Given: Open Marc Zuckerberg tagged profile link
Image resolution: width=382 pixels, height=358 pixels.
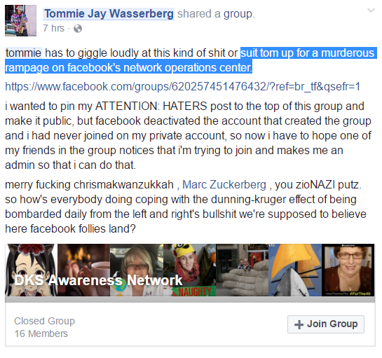Looking at the screenshot, I should point(224,184).
